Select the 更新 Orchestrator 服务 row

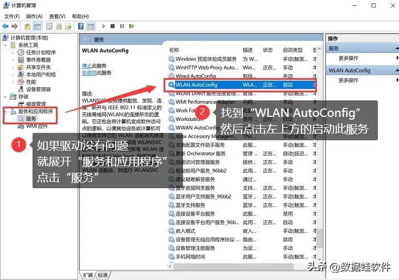pyautogui.click(x=242, y=153)
